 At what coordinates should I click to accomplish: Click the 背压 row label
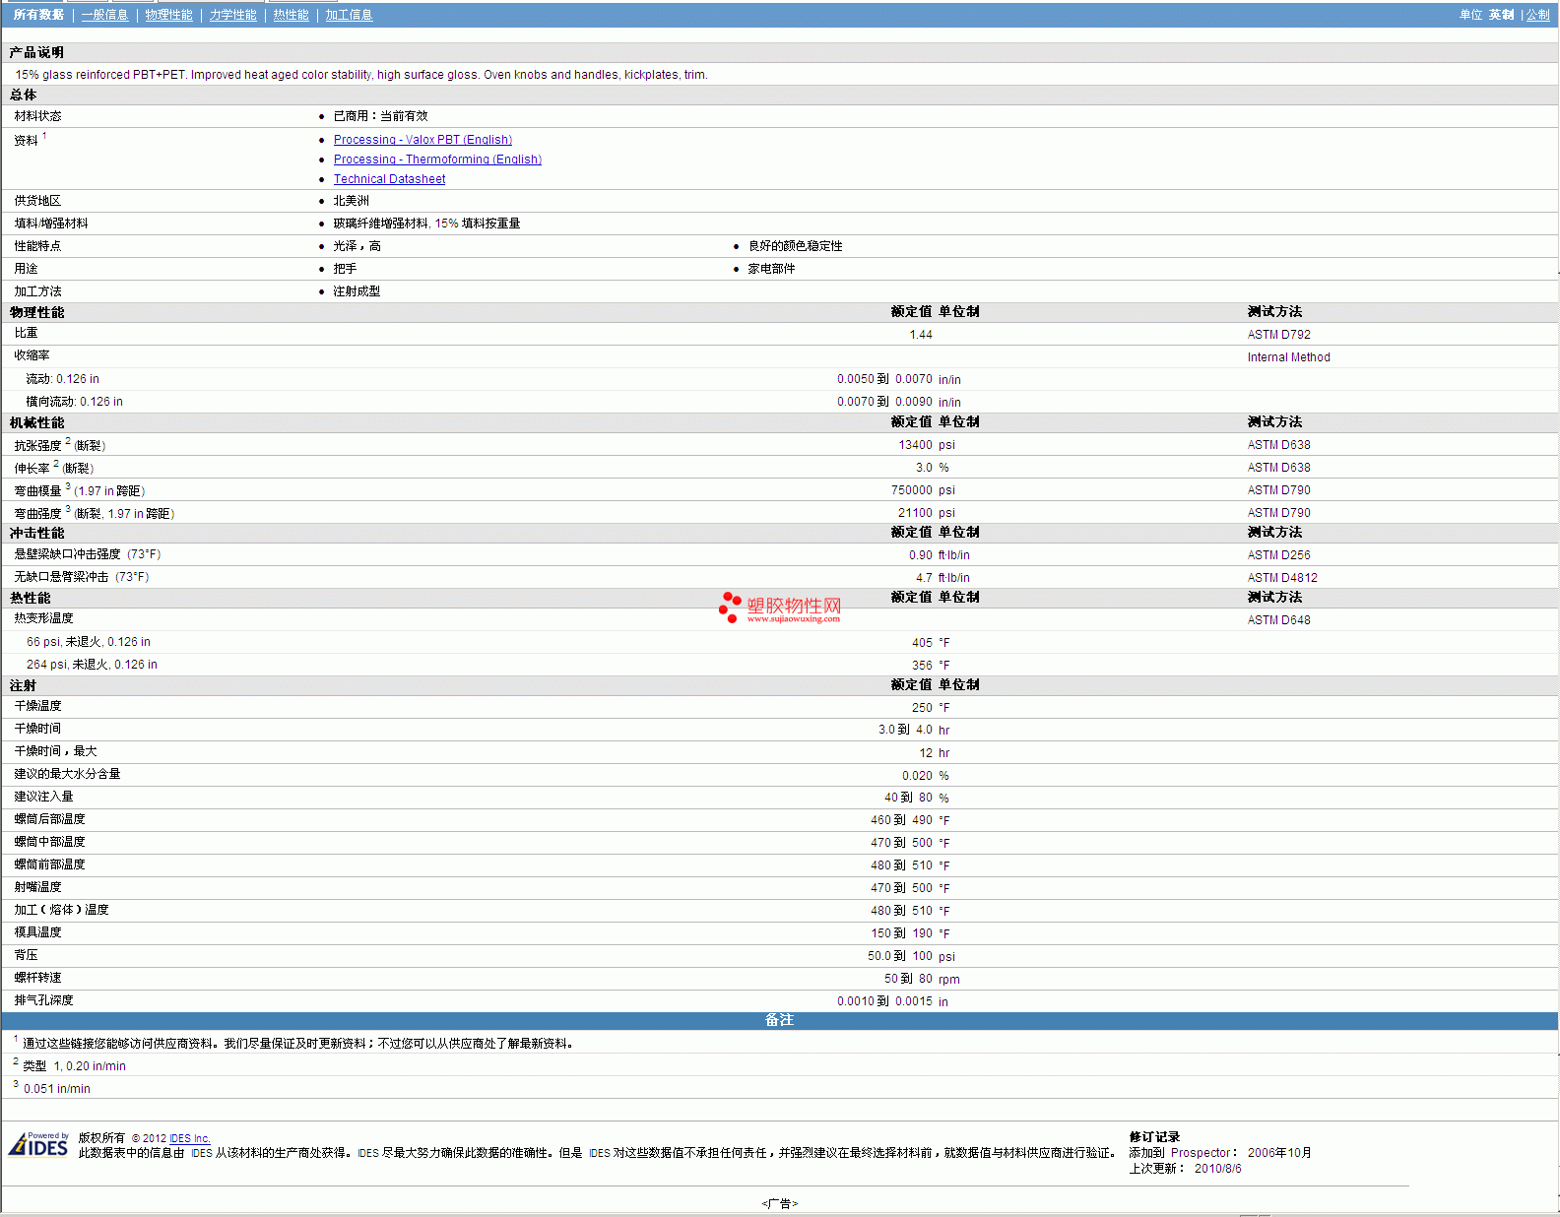26,955
